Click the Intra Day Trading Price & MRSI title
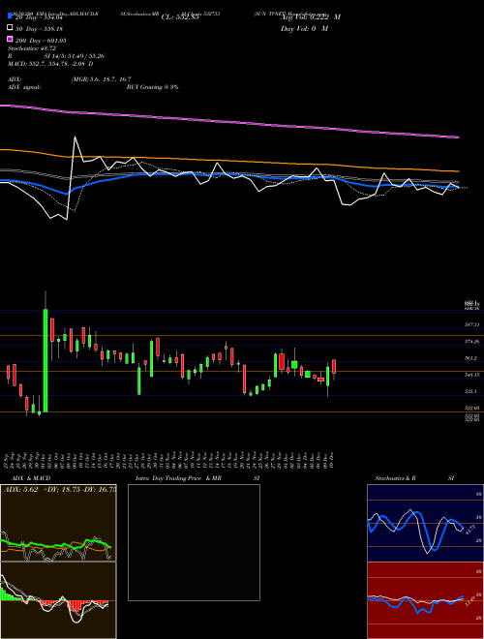 197,478
